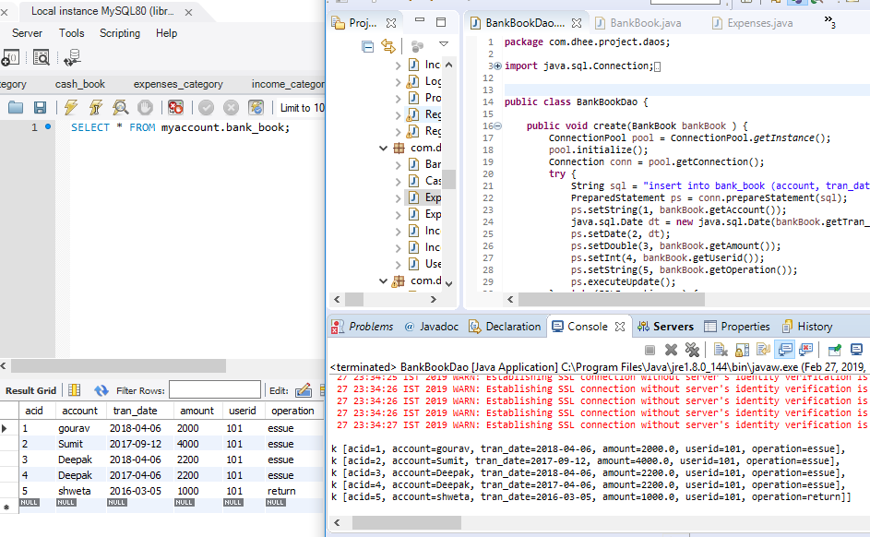Open the Properties view tab
The image size is (870, 537).
(737, 327)
